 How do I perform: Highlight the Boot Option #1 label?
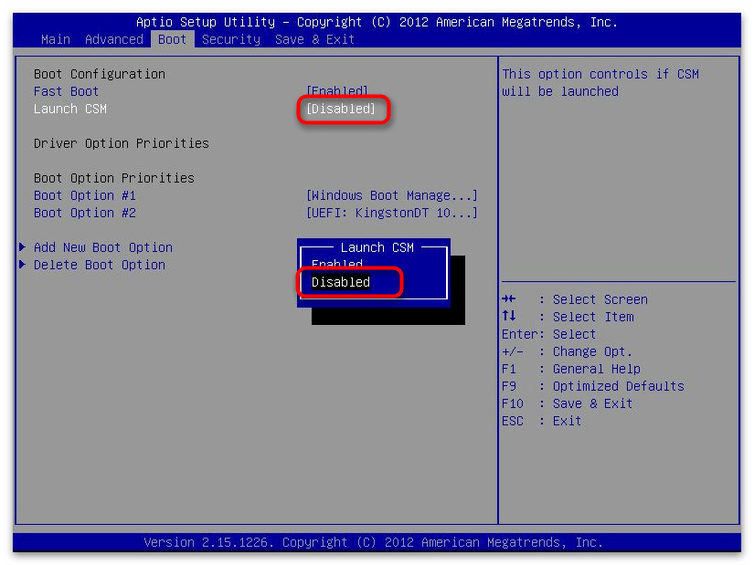pyautogui.click(x=85, y=195)
